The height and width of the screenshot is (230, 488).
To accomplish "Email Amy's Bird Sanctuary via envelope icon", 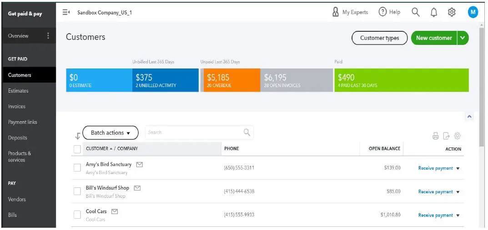I will pos(140,165).
